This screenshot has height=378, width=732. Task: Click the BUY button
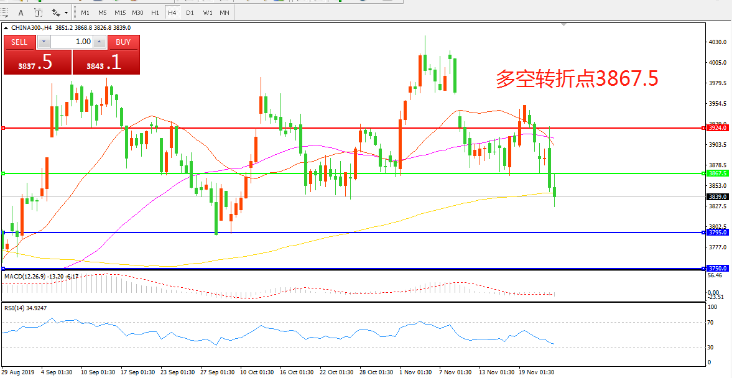(123, 42)
